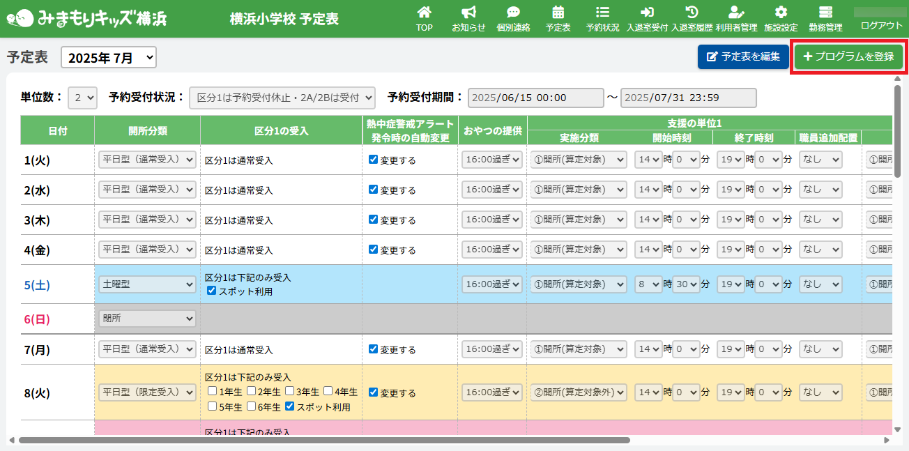Open お知らせ megaphone icon
This screenshot has width=909, height=451.
[468, 13]
